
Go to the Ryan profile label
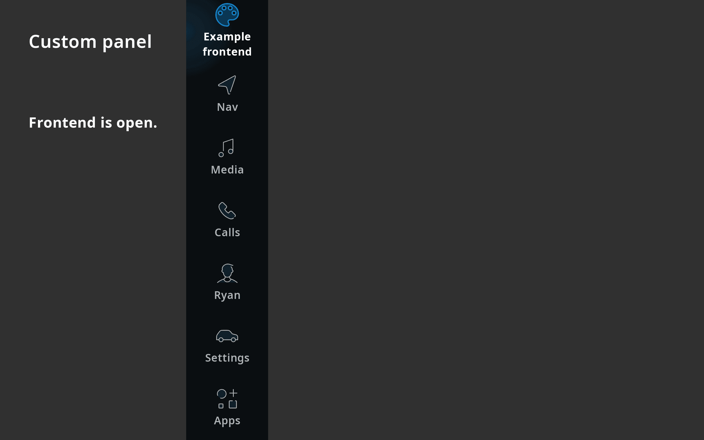pos(227,295)
